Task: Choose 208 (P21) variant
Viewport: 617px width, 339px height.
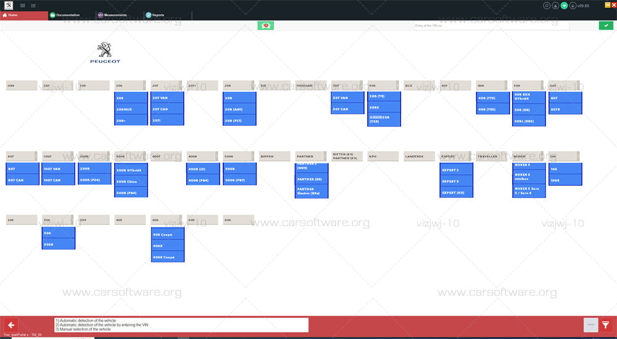Action: click(239, 121)
